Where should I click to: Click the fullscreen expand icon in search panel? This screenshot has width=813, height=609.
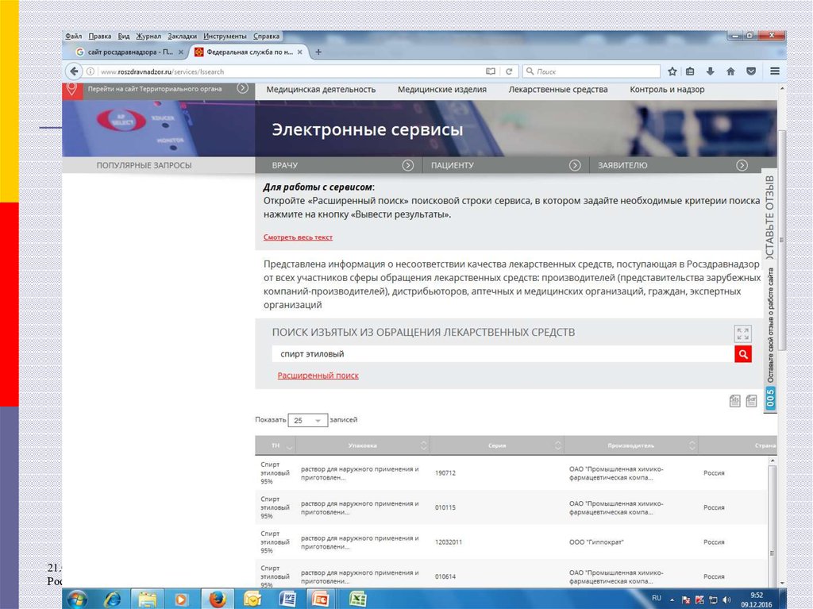[x=742, y=333]
